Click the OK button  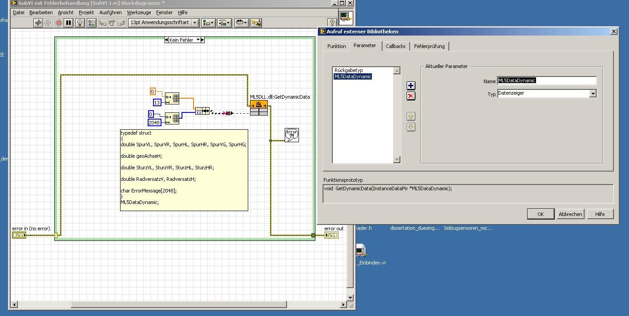[x=540, y=214]
